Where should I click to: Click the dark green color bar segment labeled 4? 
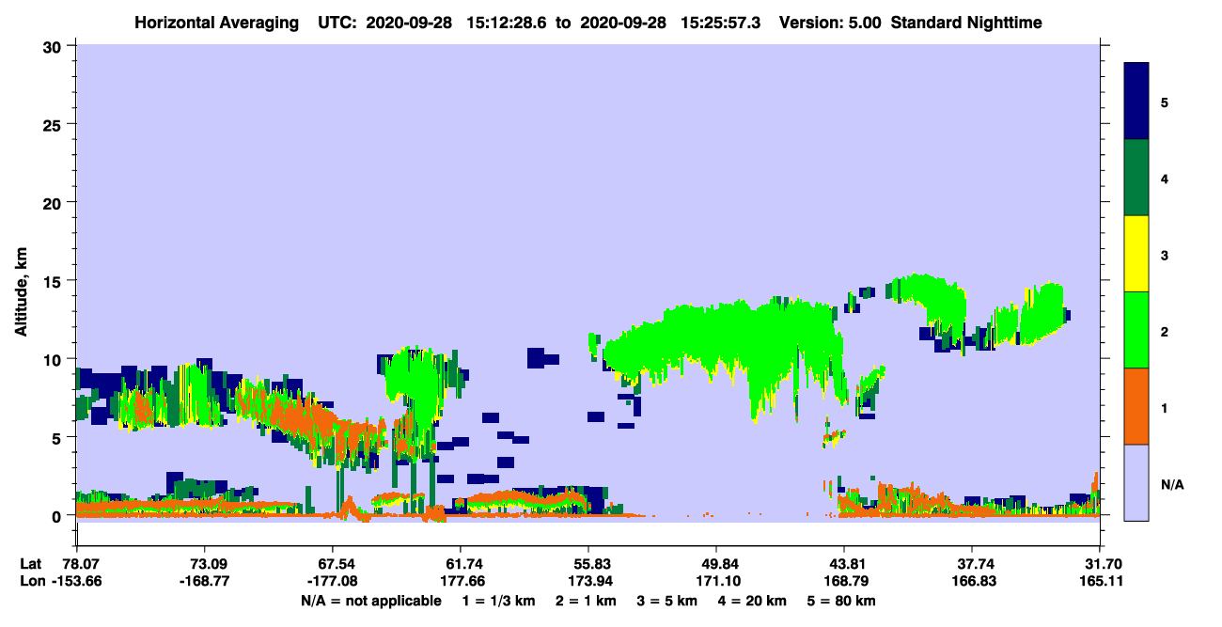[x=1136, y=178]
